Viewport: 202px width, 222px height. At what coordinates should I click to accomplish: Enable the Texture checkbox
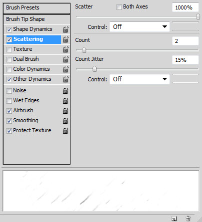(x=9, y=49)
